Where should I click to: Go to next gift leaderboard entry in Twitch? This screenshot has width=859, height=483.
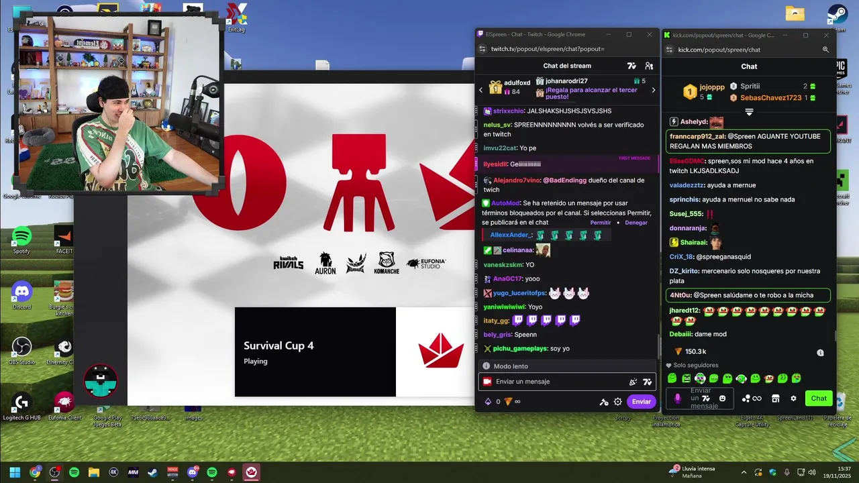(654, 90)
